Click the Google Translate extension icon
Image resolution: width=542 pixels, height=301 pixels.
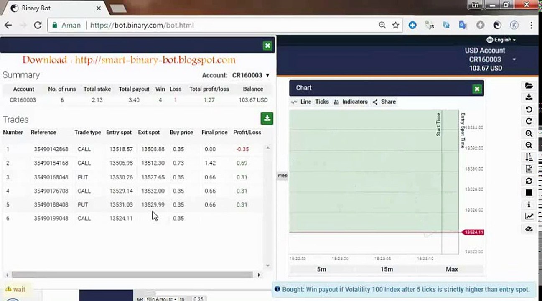click(x=463, y=25)
